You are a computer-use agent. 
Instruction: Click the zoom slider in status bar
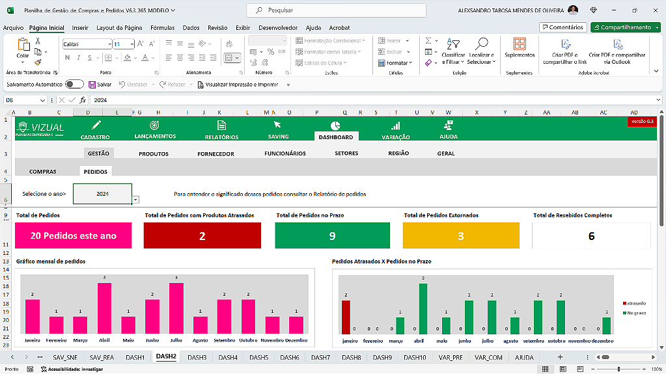618,369
